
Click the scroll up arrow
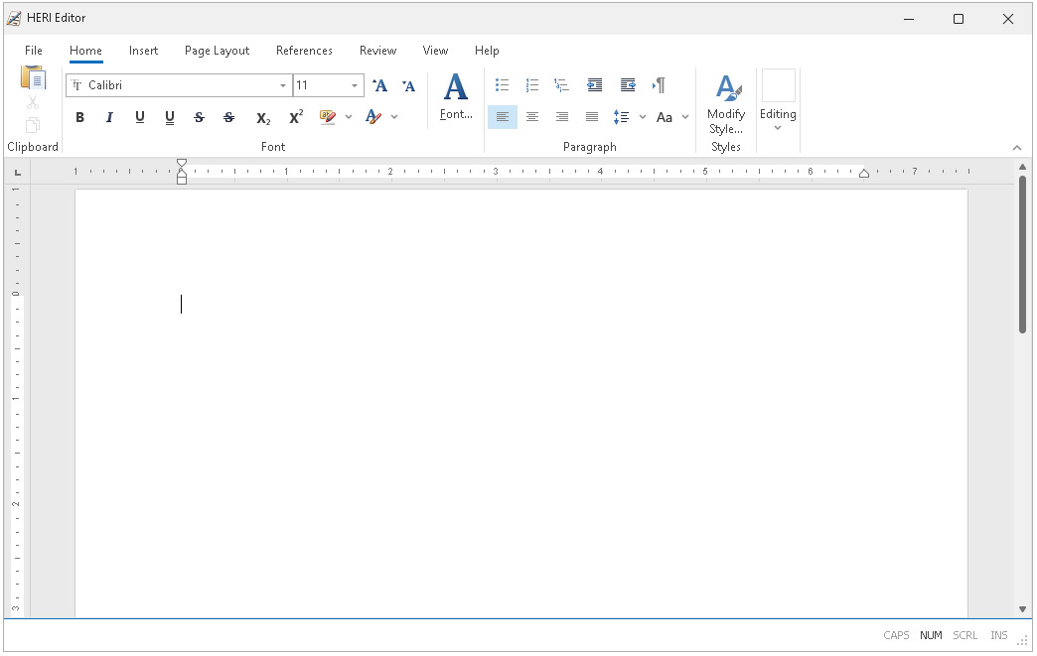tap(1022, 167)
